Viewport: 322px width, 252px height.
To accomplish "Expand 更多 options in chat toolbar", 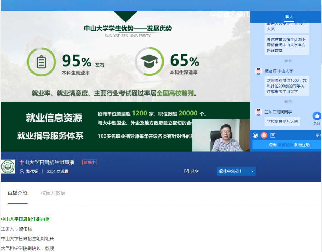I will (318, 135).
